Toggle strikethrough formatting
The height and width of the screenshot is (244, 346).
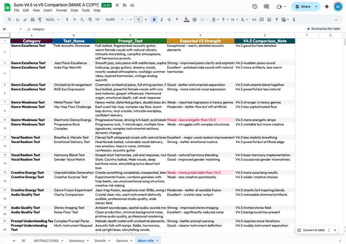tap(169, 20)
